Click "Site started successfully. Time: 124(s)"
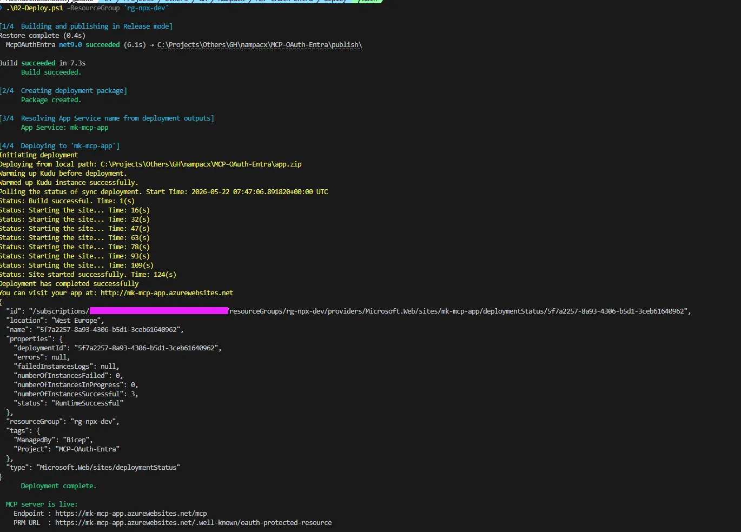Viewport: 741px width, 532px height. click(88, 275)
